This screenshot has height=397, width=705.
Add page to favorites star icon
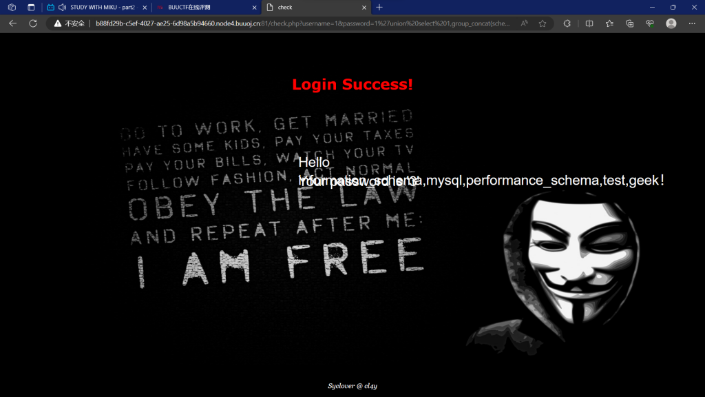point(543,23)
